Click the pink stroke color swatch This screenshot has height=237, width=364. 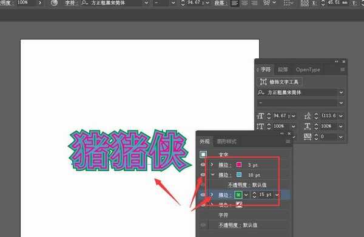pos(239,165)
